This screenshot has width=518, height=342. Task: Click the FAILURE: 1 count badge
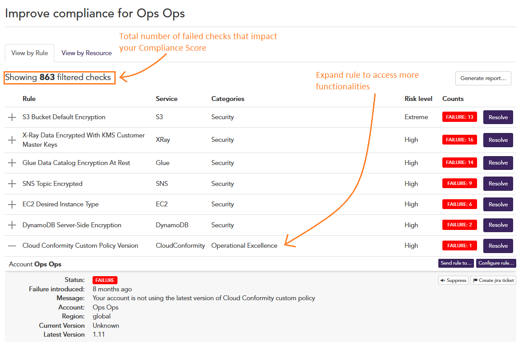[x=460, y=245]
